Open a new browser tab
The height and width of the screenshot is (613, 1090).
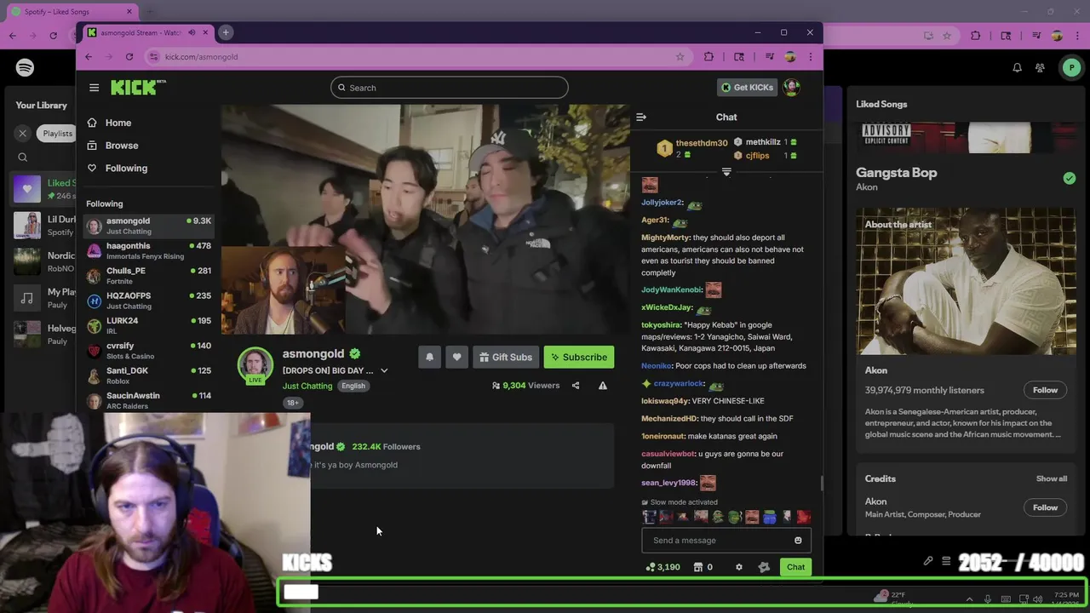tap(226, 32)
